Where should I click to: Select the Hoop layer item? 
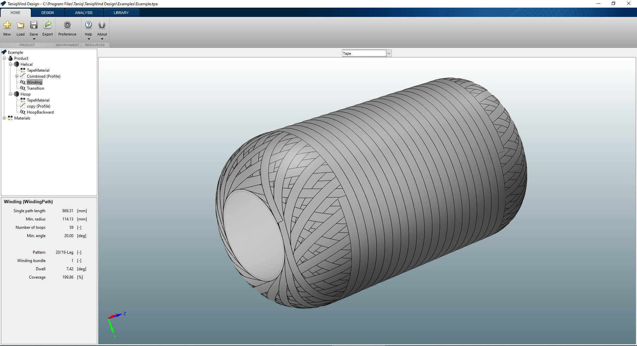[26, 94]
